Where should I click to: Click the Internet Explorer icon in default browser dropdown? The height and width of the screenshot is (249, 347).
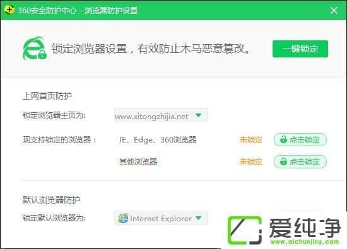[123, 218]
